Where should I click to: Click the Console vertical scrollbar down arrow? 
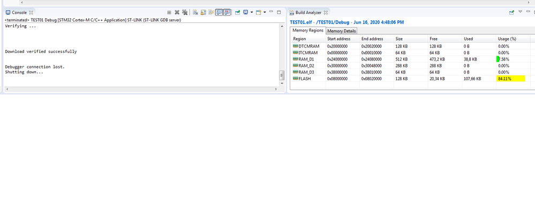point(282,83)
